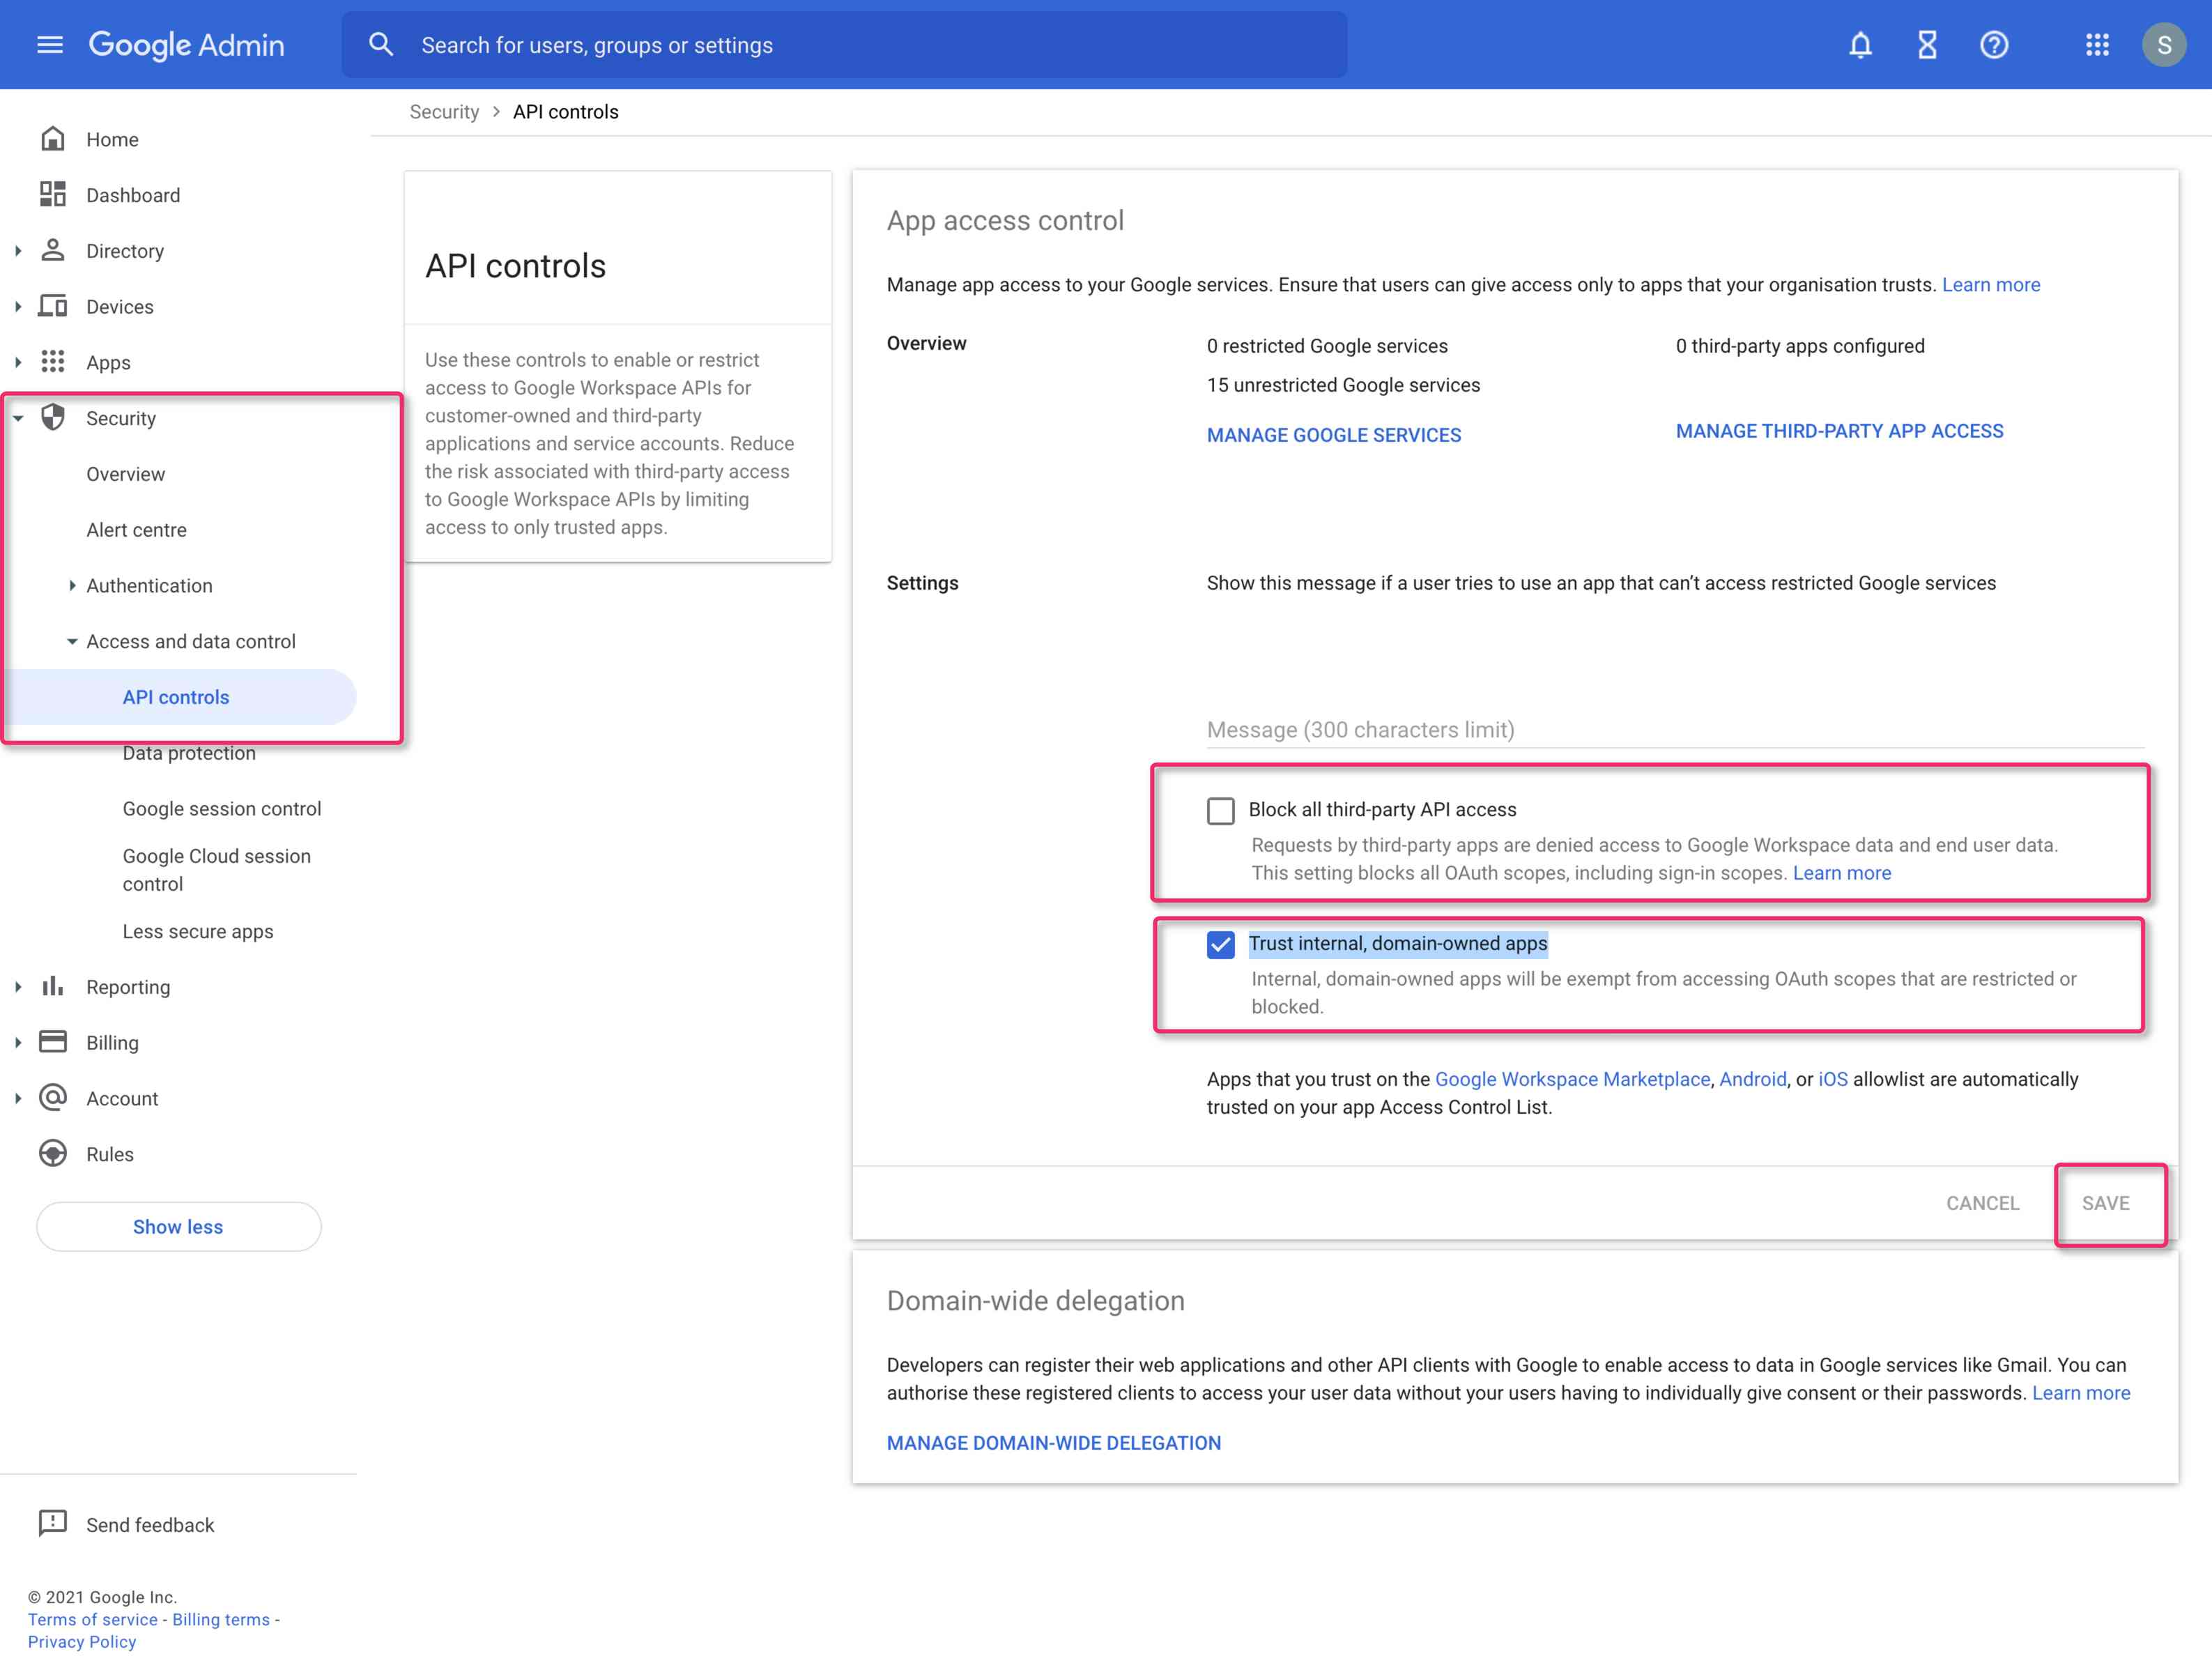Click the Show less button

tap(178, 1227)
